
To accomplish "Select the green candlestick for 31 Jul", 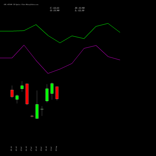I will [52, 88].
